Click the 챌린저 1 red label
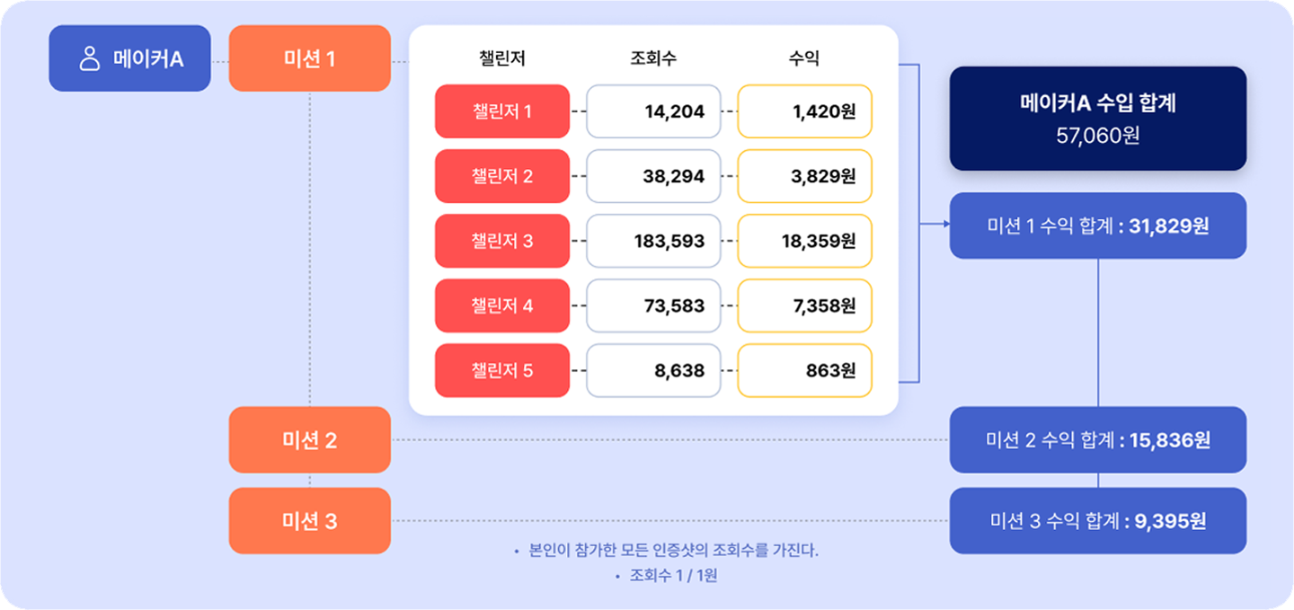 tap(502, 111)
